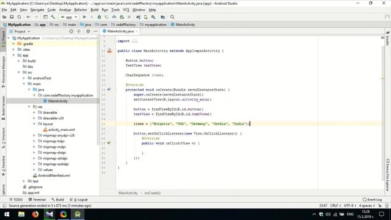Click the gutter class icon on line 10
The width and height of the screenshot is (391, 220).
point(109,51)
